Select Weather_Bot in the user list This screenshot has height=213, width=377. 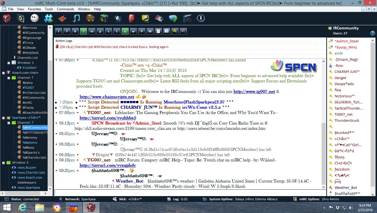(346, 187)
